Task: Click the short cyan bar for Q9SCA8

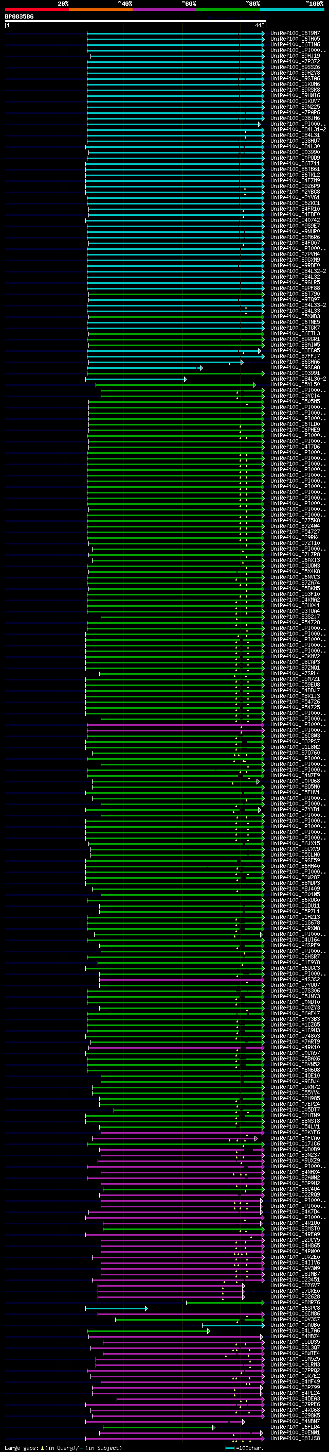Action: point(144,368)
